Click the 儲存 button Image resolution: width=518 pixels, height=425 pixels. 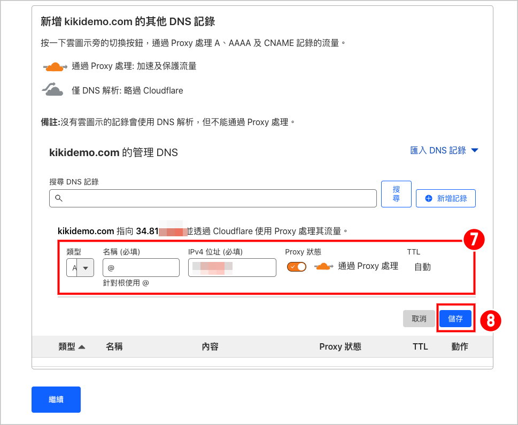[455, 319]
